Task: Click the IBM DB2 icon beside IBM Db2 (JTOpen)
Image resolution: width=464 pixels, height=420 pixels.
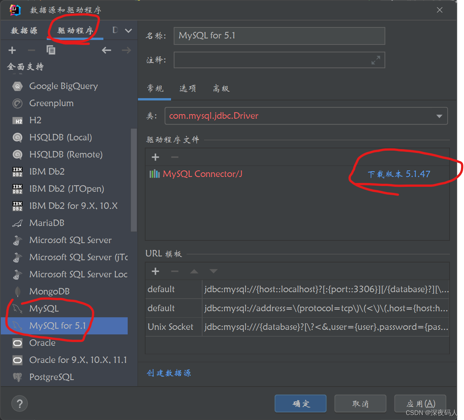Action: 17,189
